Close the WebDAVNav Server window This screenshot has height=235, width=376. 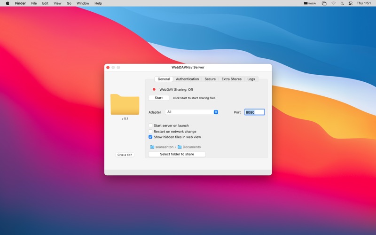108,67
